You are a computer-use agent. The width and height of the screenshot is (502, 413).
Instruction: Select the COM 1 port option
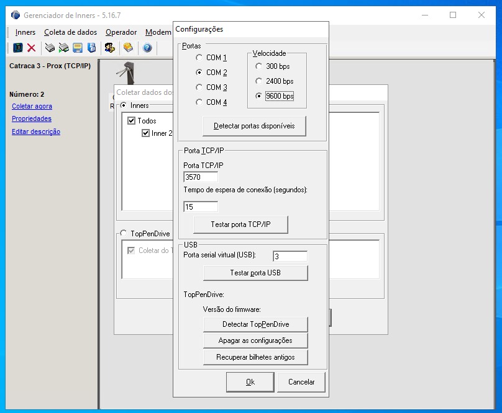[199, 58]
